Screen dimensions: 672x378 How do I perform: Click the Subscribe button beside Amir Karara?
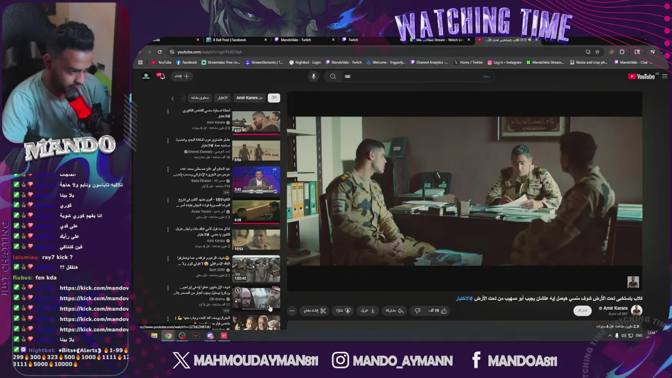582,310
